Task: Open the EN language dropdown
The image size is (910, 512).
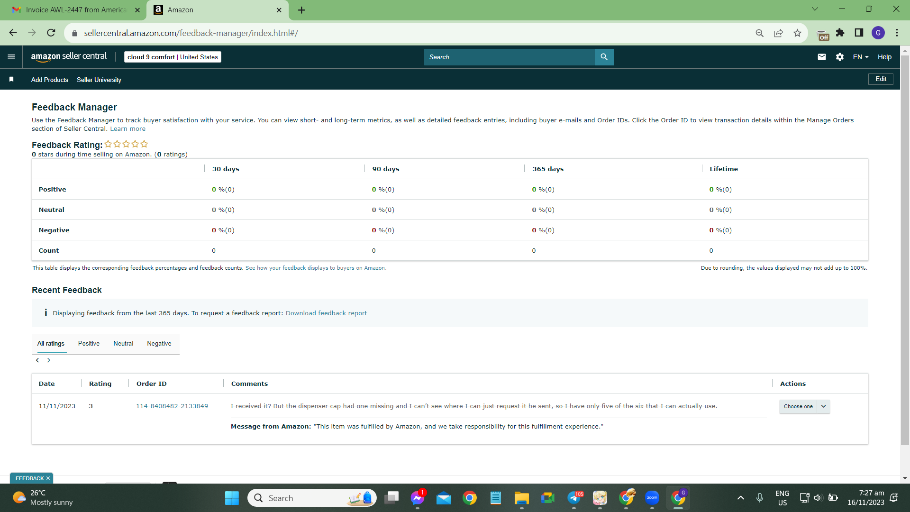Action: point(861,57)
